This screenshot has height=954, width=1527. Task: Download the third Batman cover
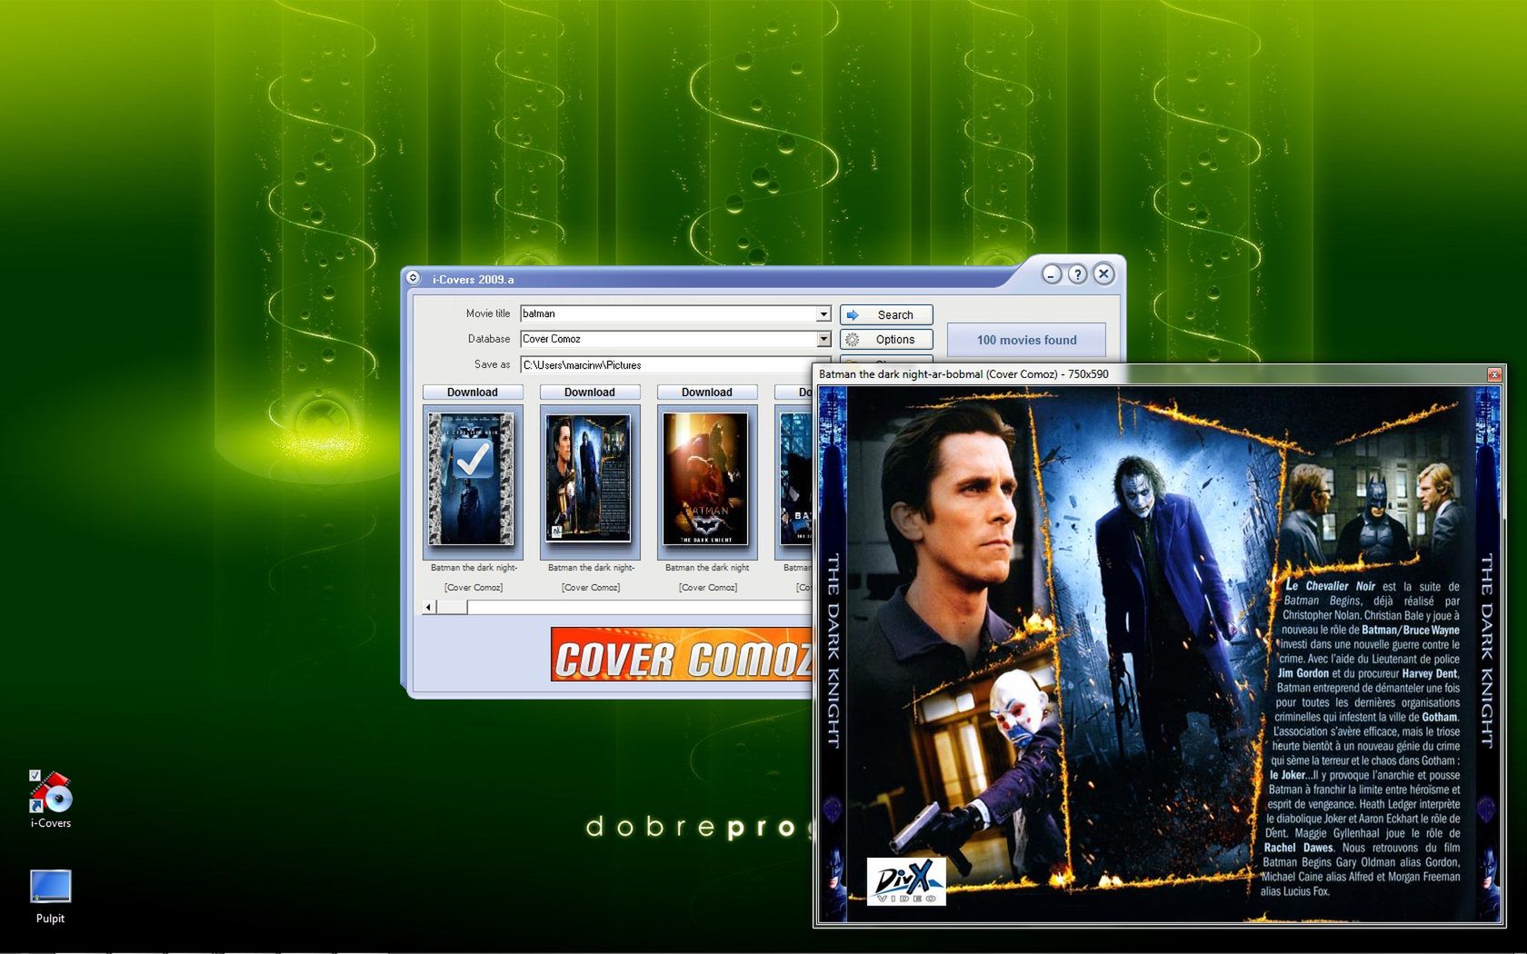(707, 393)
